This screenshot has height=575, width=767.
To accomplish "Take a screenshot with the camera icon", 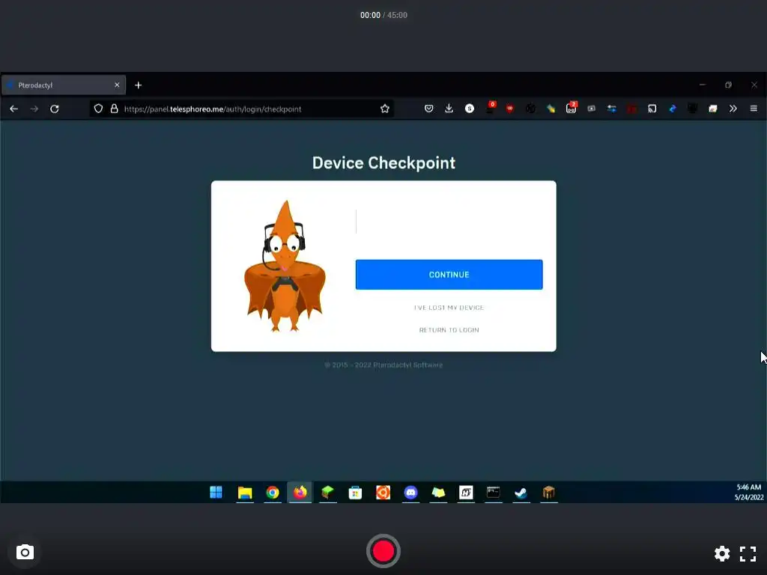I will (x=25, y=553).
